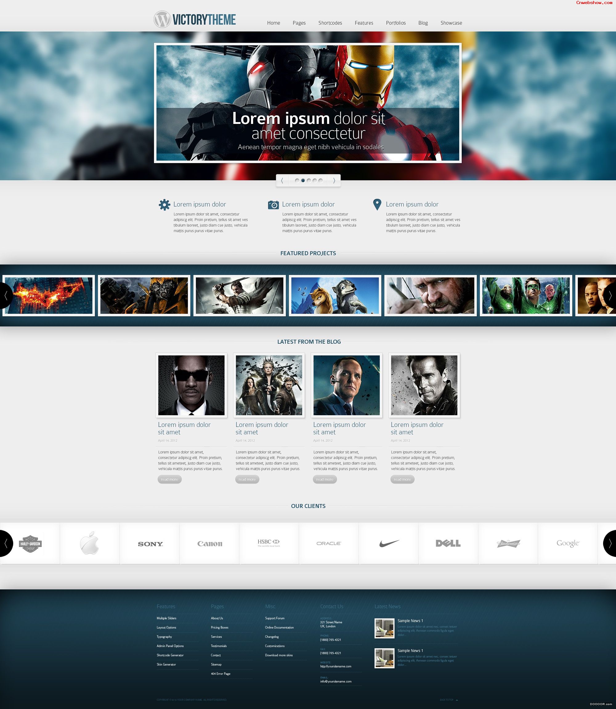
Task: Click the camera icon beside second feature
Action: [273, 205]
